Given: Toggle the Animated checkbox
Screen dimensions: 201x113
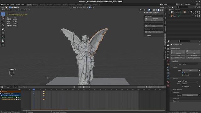Looking at the screenshot, I should (183, 75).
